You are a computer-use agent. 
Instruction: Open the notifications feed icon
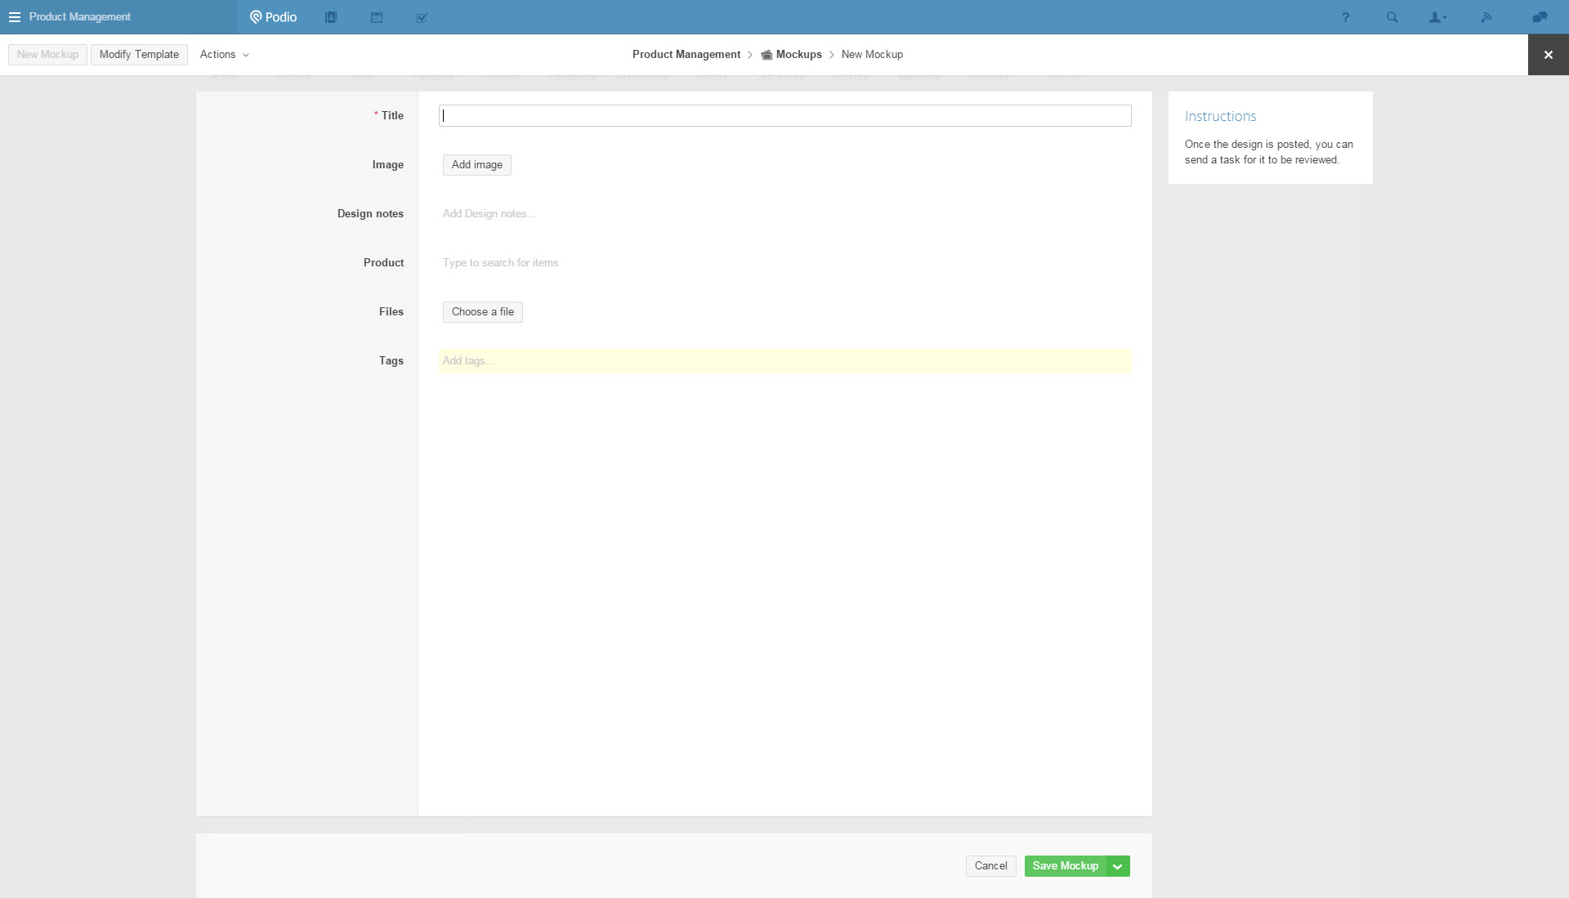coord(1486,17)
